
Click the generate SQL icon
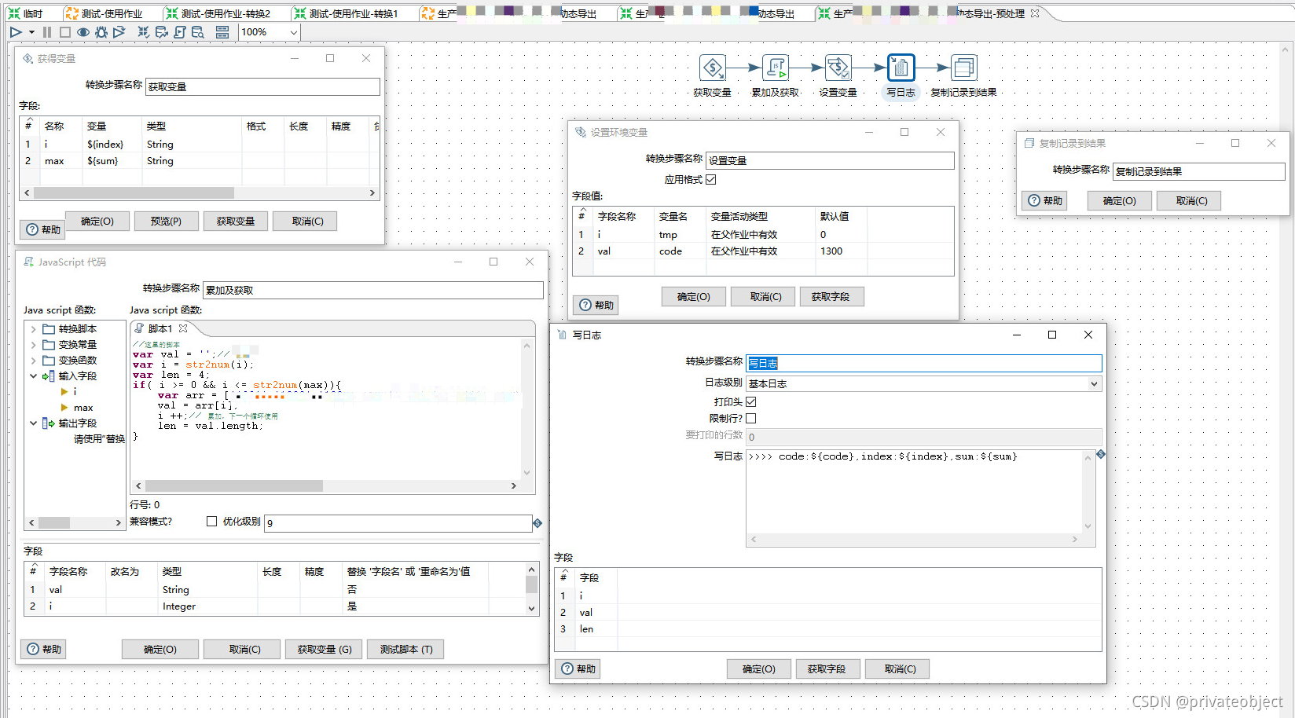[x=180, y=32]
